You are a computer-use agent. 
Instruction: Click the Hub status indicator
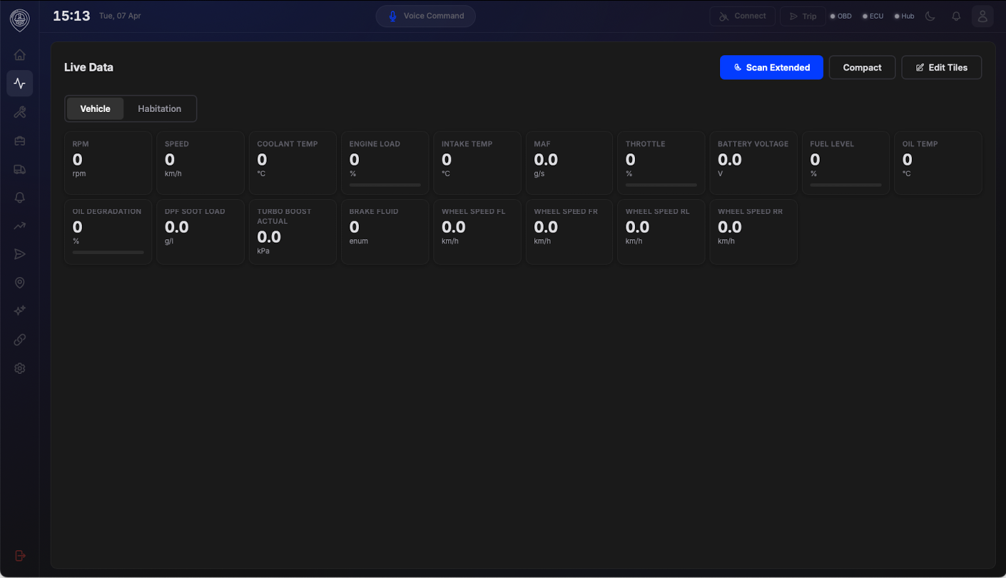click(904, 16)
